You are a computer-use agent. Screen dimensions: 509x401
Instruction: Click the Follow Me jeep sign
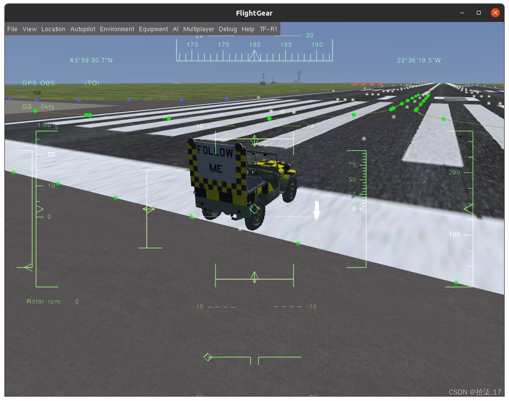(215, 161)
